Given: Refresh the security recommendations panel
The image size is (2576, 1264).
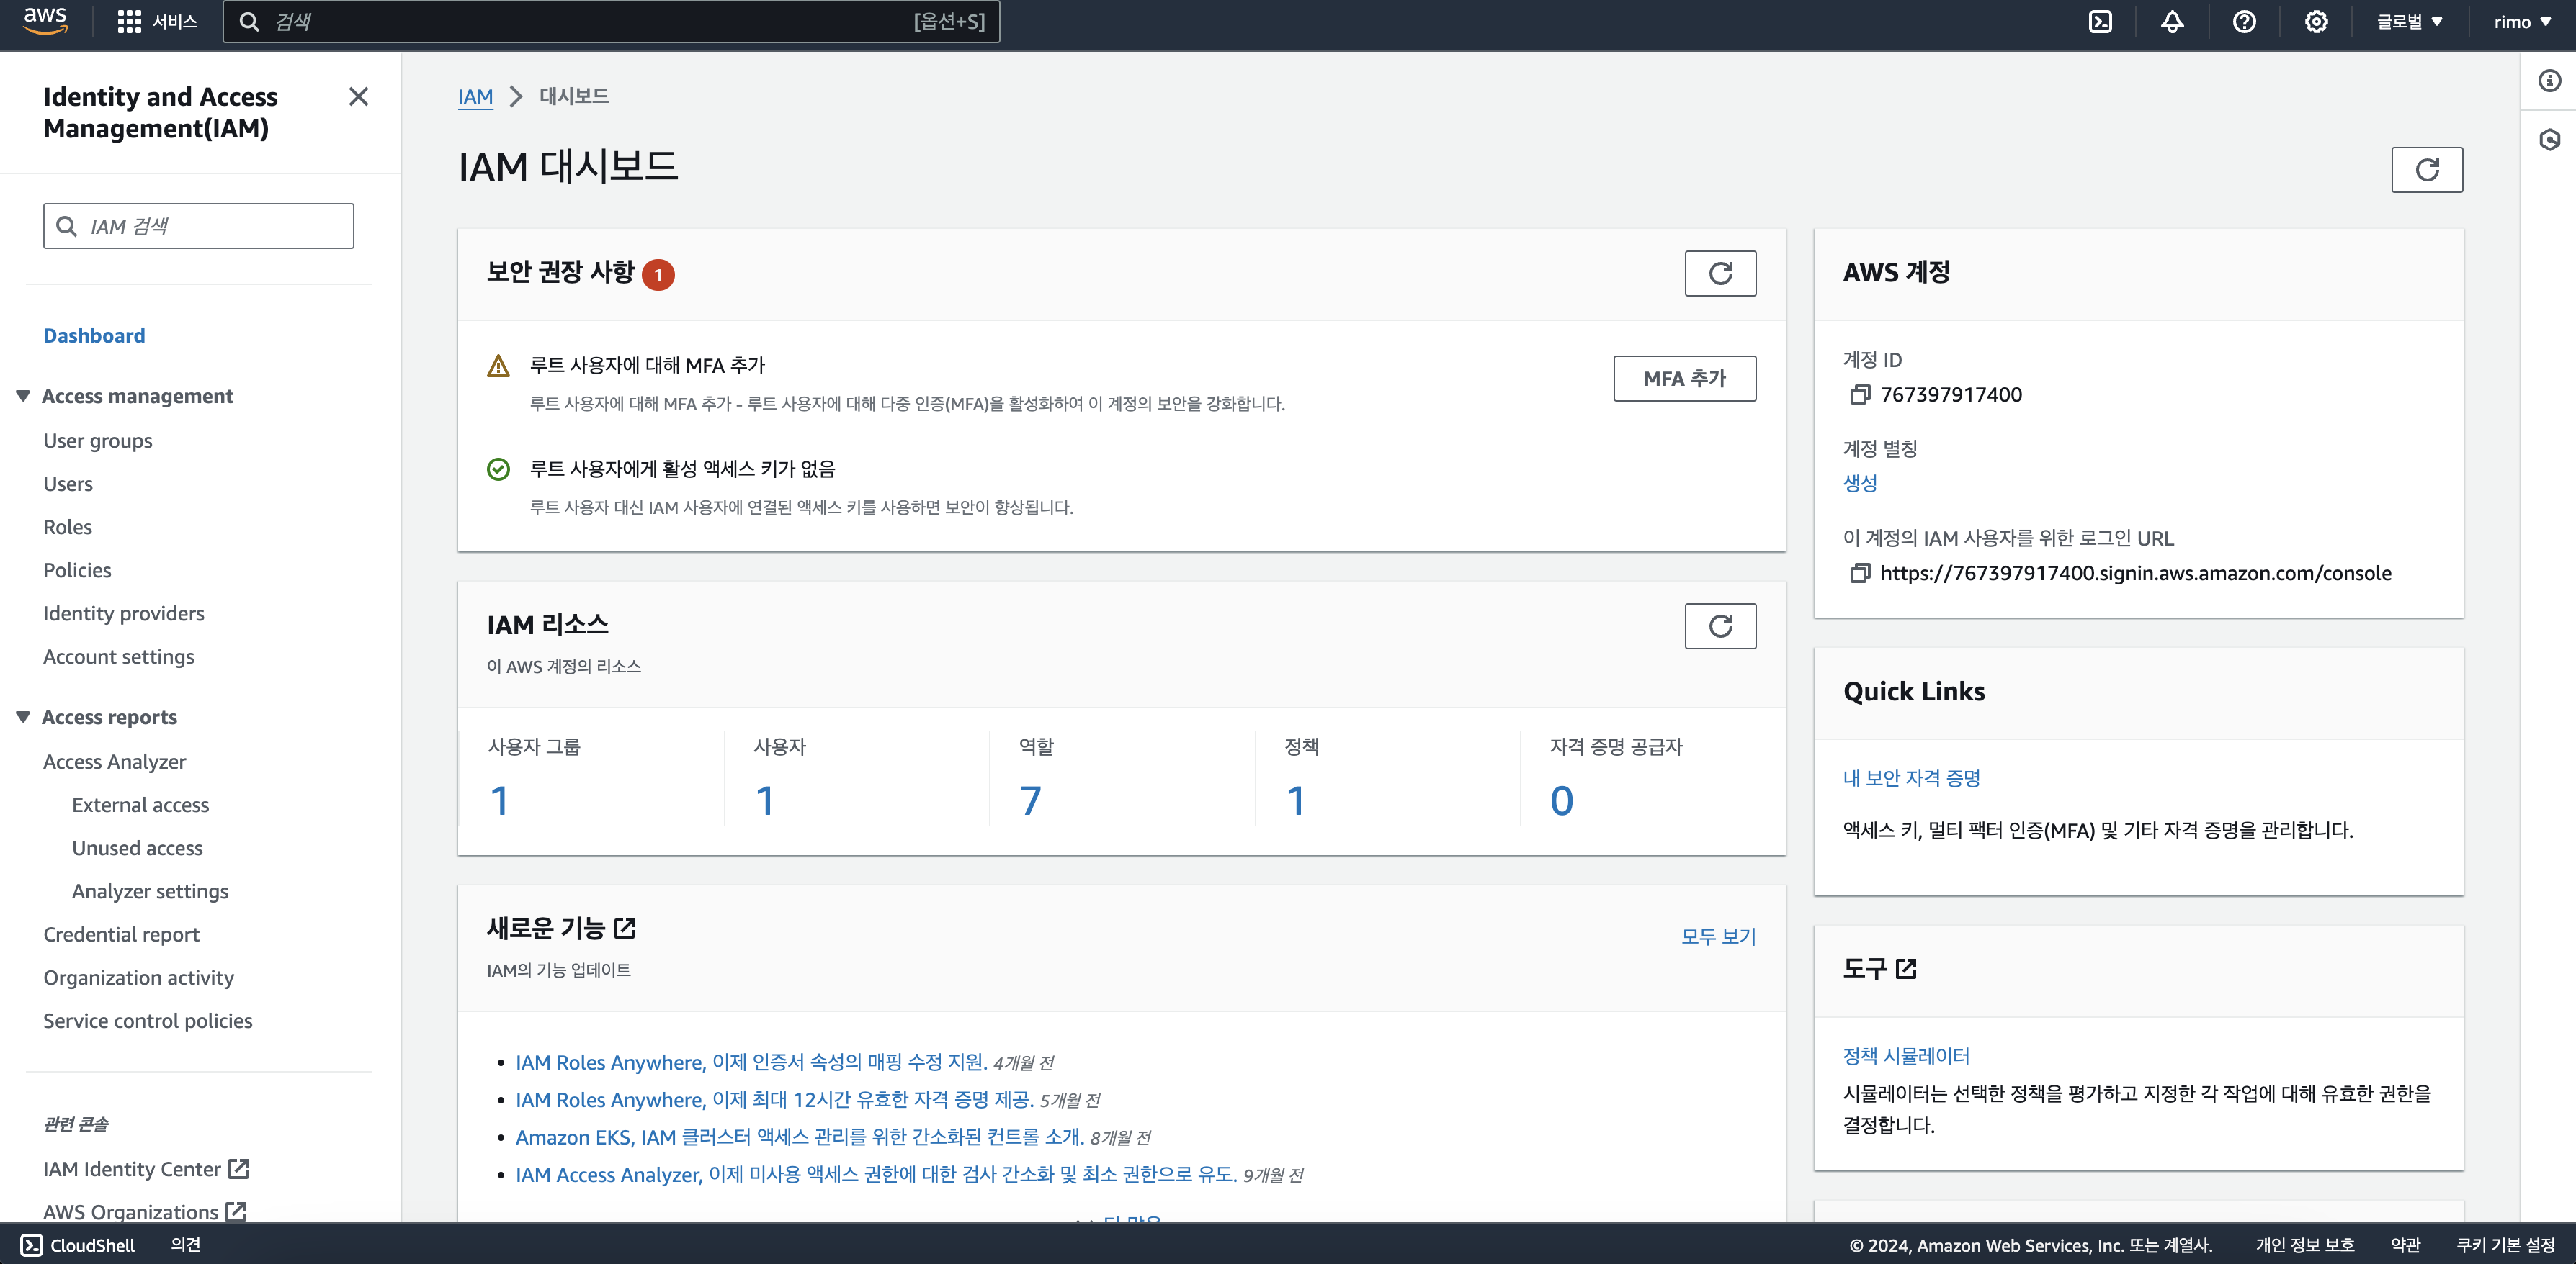Looking at the screenshot, I should (x=1720, y=274).
